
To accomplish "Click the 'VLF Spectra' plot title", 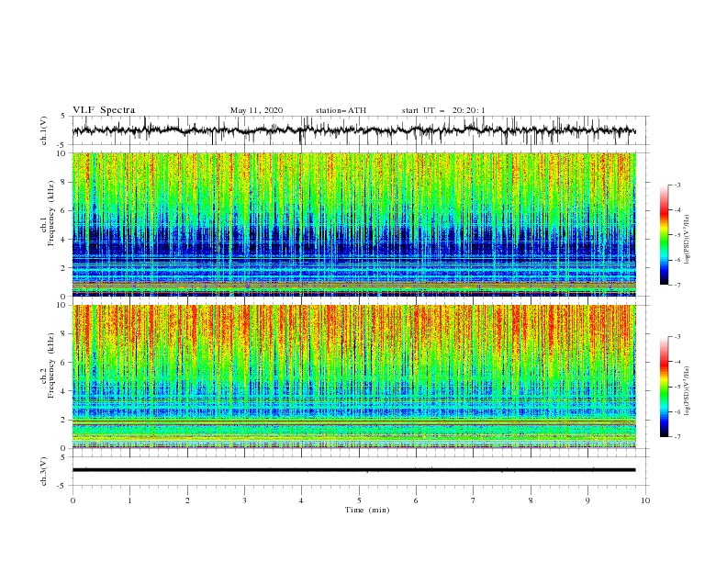I will click(104, 110).
